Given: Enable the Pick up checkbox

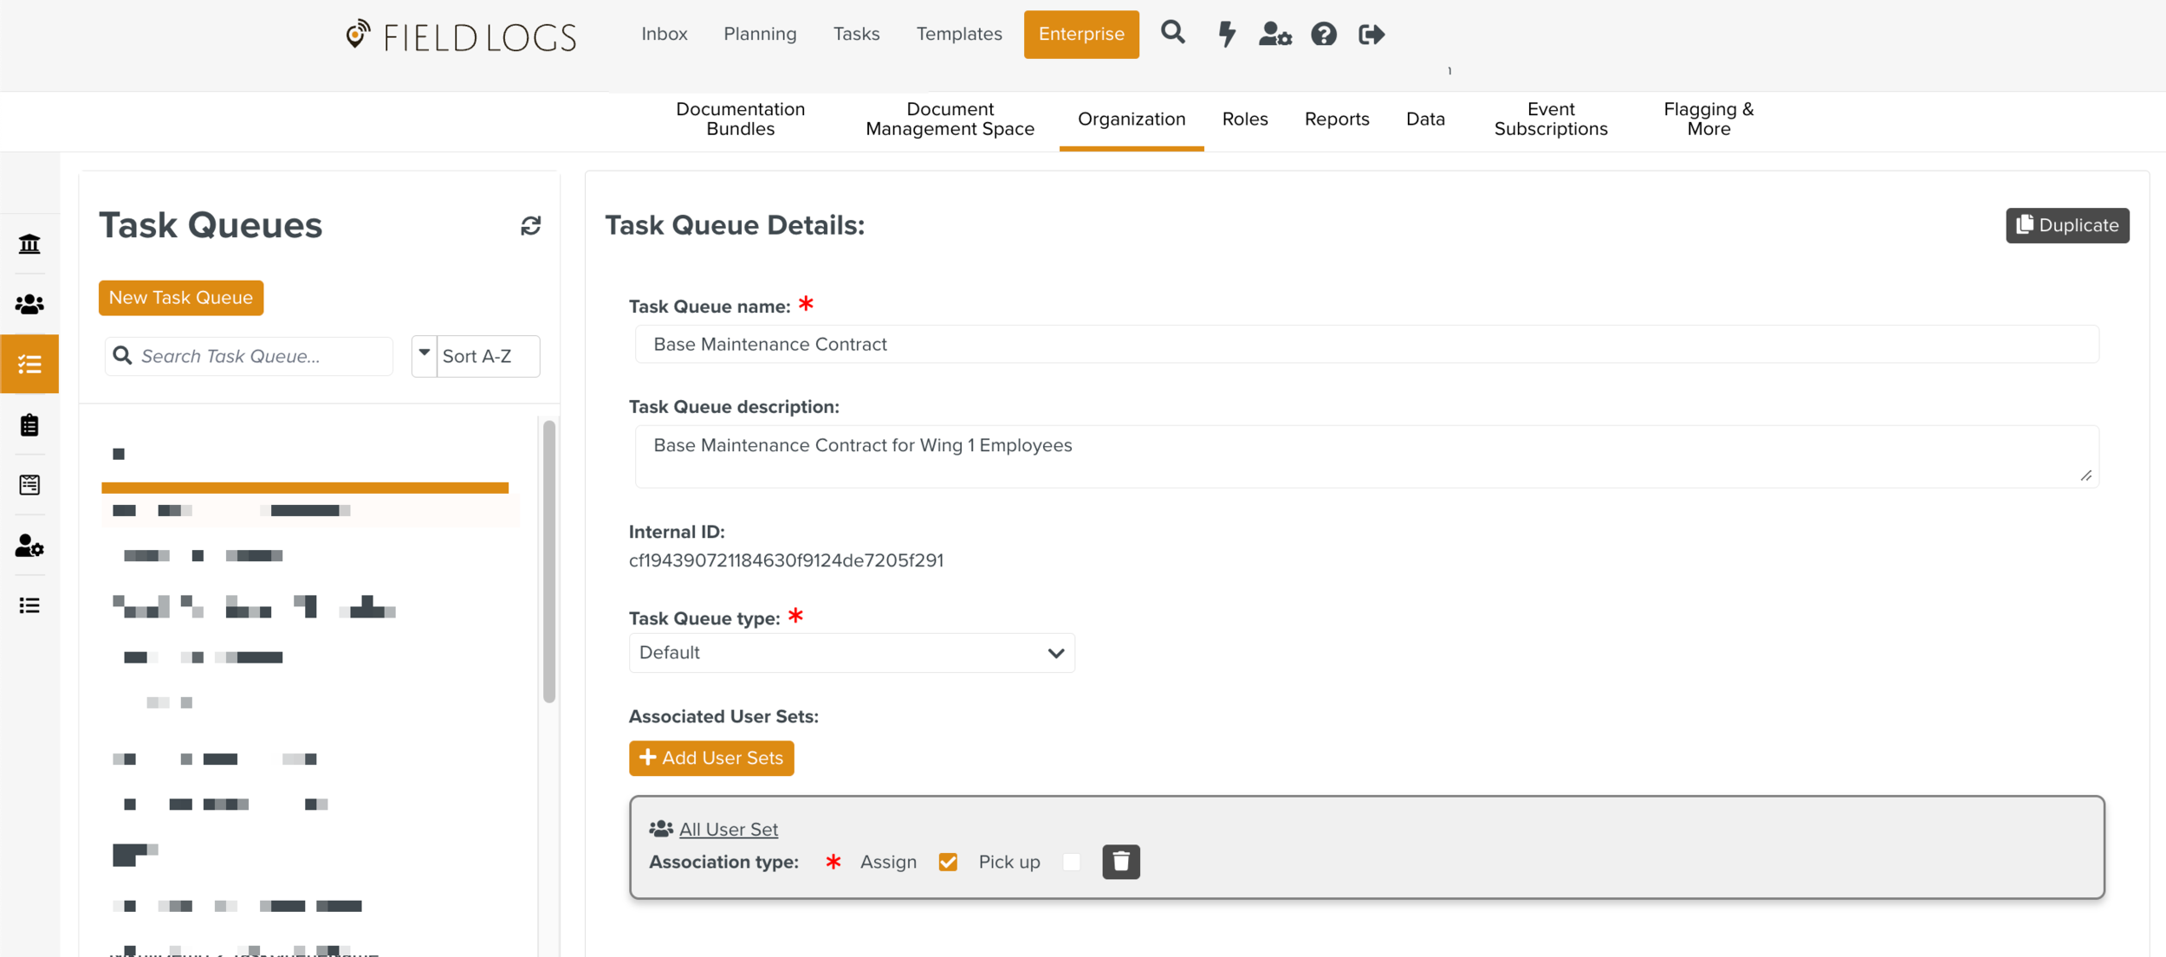Looking at the screenshot, I should (x=1071, y=862).
